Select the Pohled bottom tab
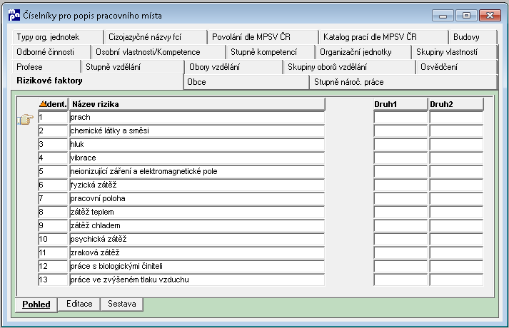The width and height of the screenshot is (509, 328). pos(36,304)
